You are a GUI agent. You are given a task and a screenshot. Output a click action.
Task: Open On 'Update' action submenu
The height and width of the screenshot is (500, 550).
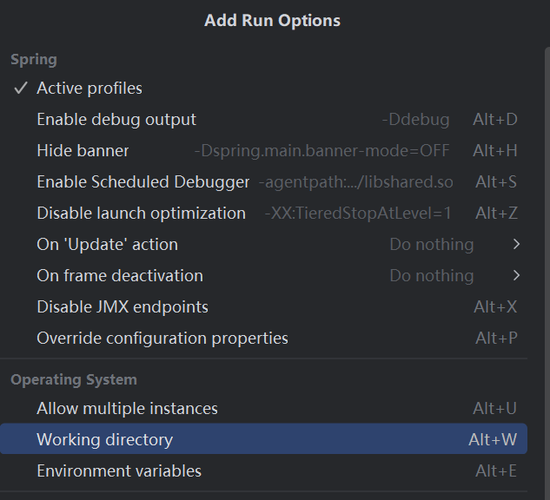pyautogui.click(x=107, y=245)
